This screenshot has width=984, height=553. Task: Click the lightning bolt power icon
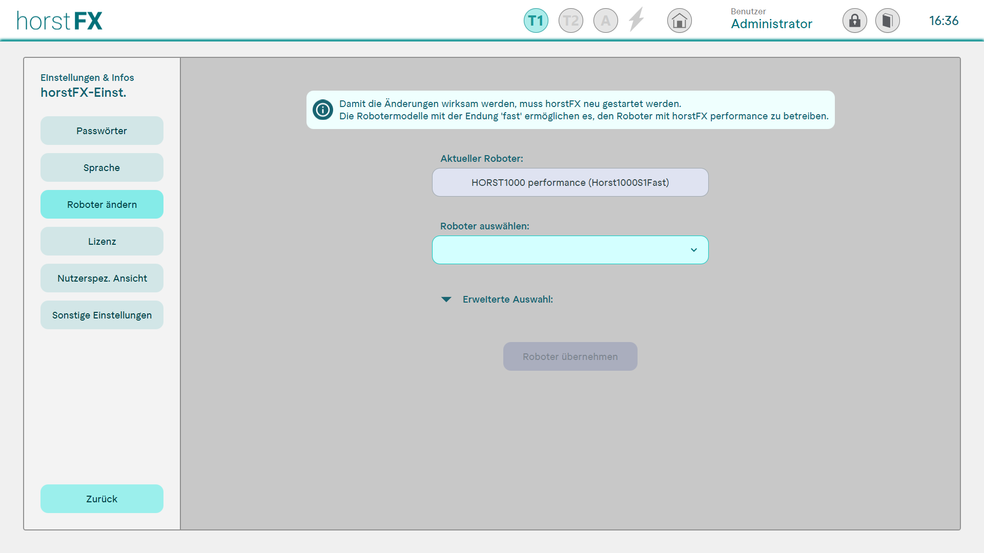pyautogui.click(x=637, y=20)
